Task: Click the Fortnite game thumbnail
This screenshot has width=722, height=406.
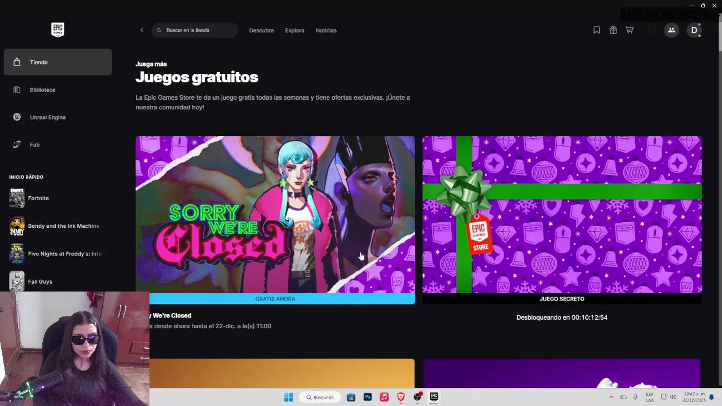Action: 17,198
